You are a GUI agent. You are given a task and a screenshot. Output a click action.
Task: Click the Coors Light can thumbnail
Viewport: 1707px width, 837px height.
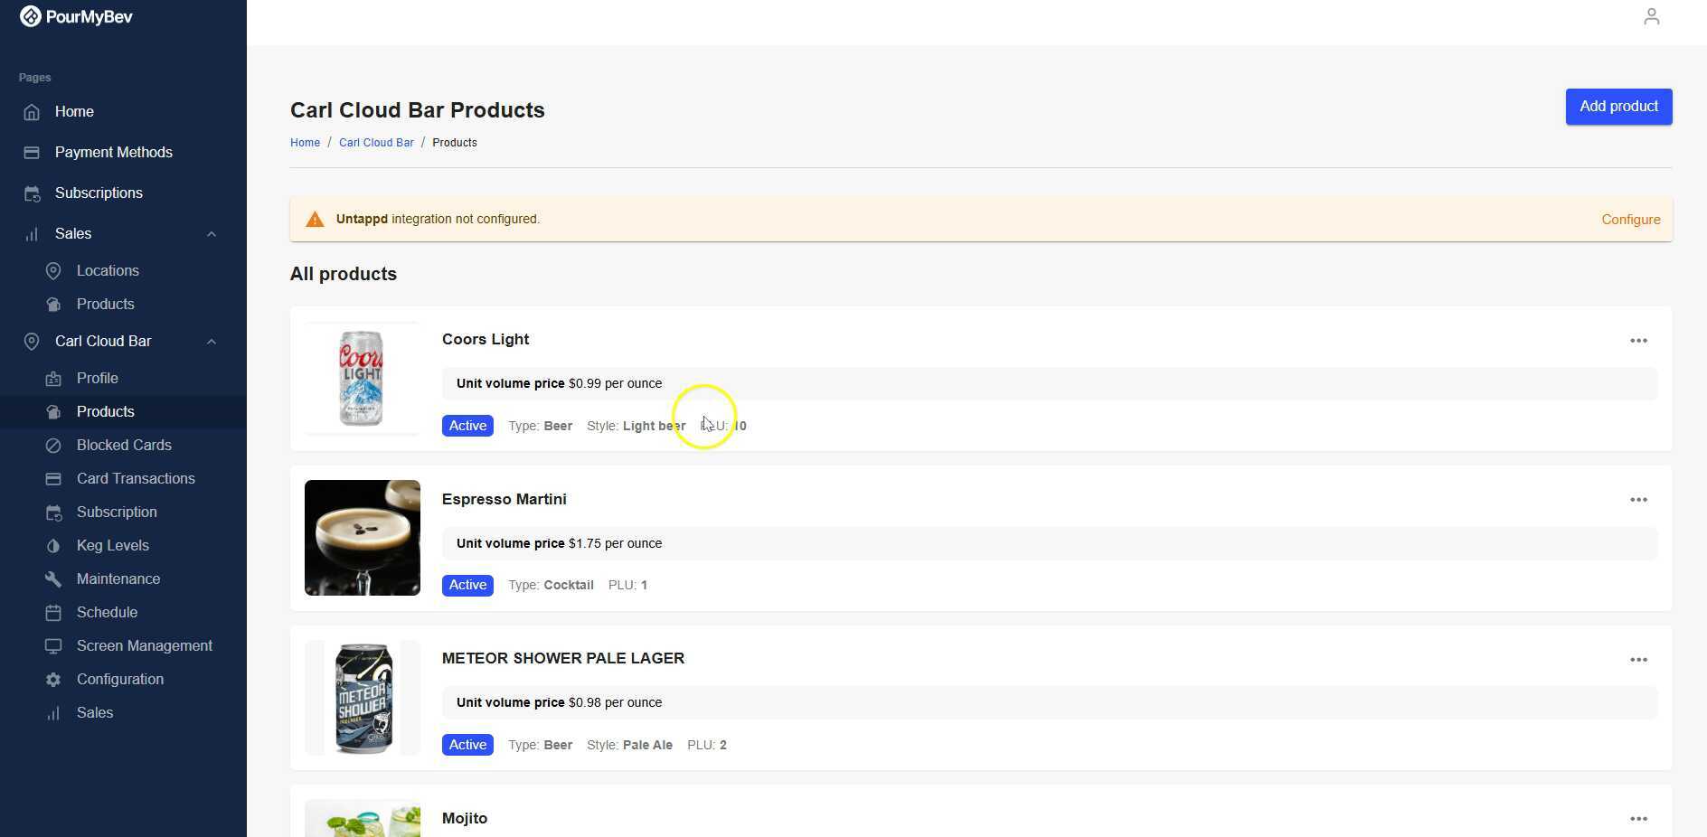(x=362, y=378)
